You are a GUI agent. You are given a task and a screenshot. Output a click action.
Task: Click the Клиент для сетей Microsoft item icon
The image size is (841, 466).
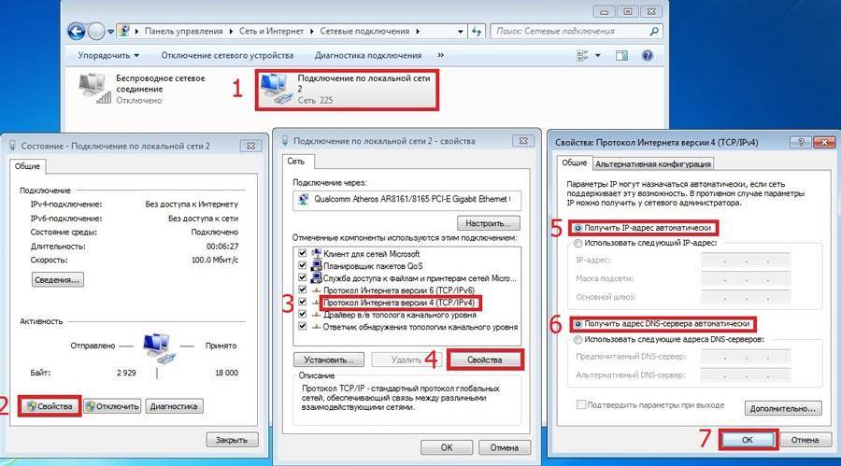317,253
